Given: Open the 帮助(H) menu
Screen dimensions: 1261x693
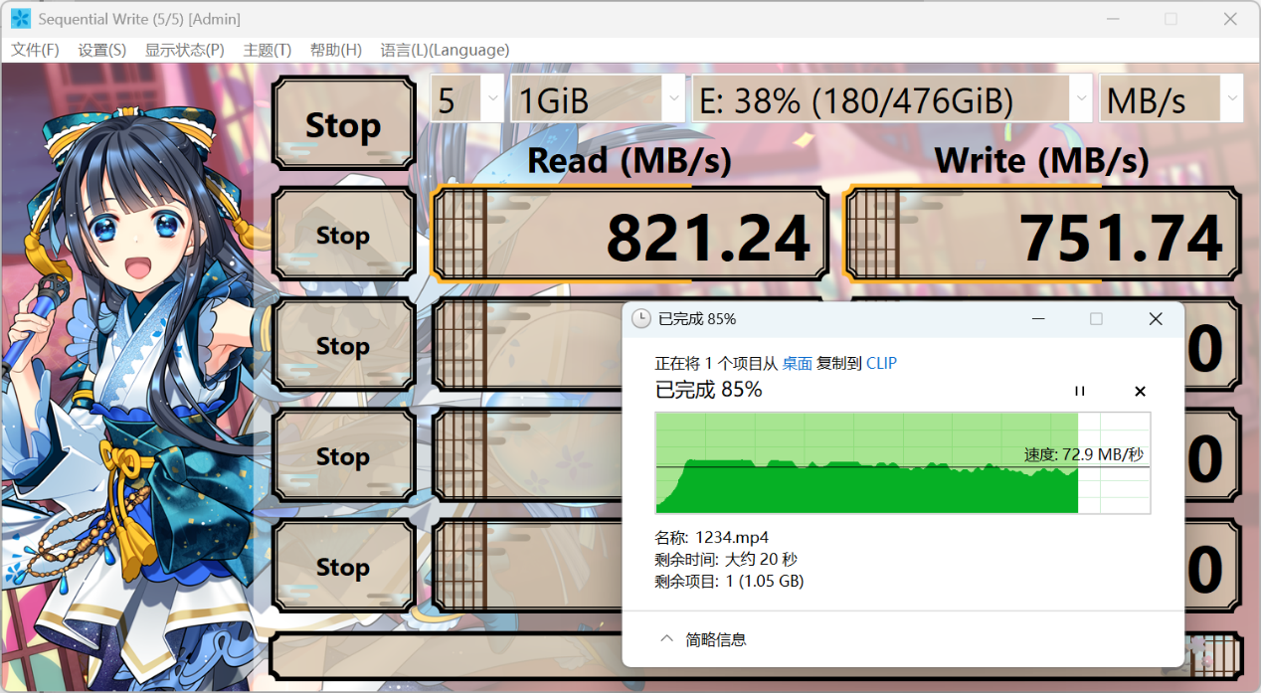Looking at the screenshot, I should coord(336,50).
